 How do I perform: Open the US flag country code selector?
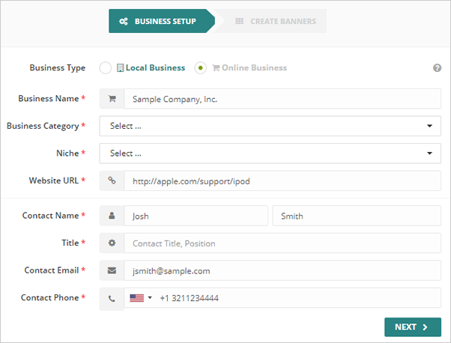[x=140, y=298]
